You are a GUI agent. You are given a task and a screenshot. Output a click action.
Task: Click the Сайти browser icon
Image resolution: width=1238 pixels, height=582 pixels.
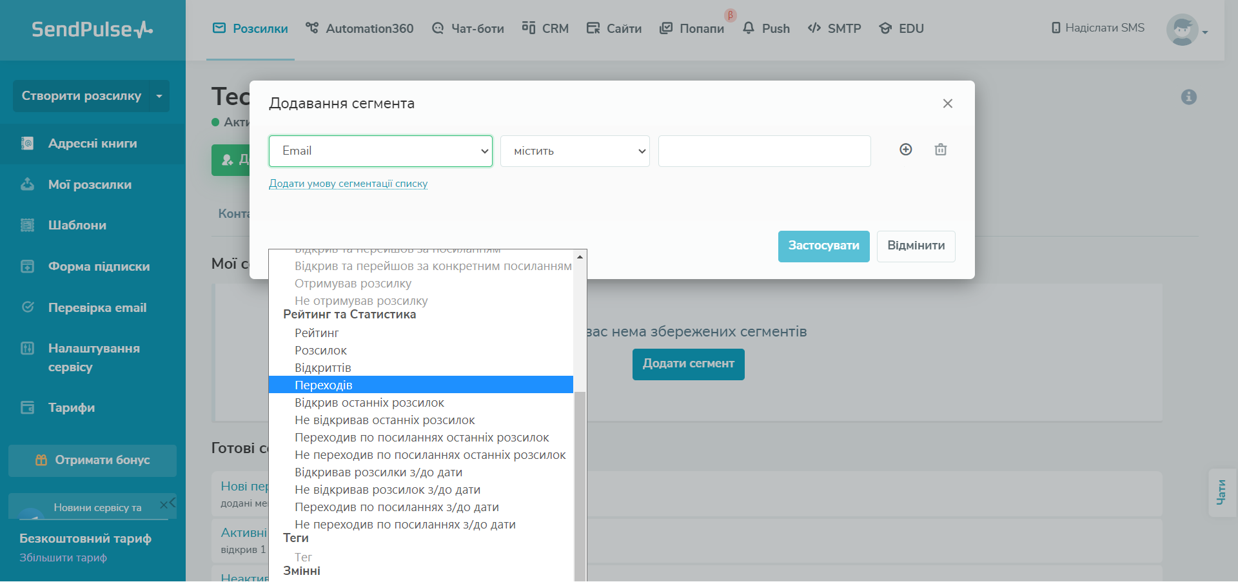pyautogui.click(x=593, y=28)
